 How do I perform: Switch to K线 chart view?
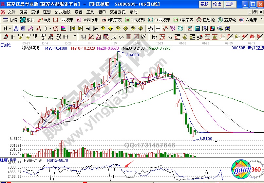[44, 20]
